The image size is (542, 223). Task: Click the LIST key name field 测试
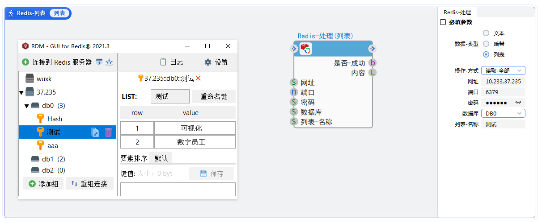pos(170,96)
